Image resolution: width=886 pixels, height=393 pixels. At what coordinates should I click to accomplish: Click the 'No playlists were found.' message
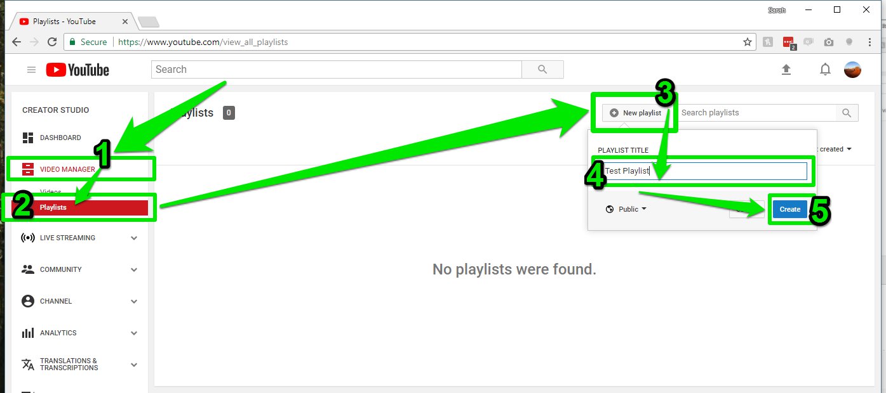pos(514,269)
